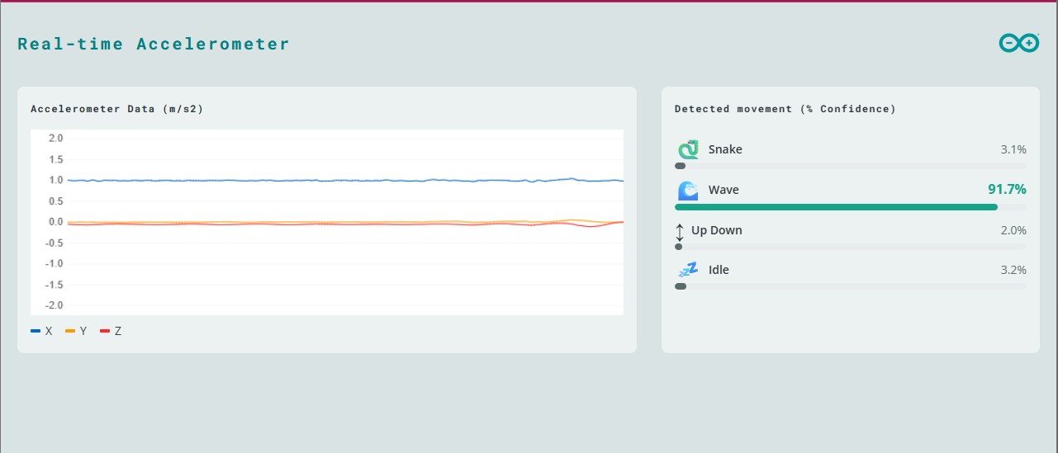
Task: Click the 3.1% Snake confidence value
Action: (x=1013, y=149)
